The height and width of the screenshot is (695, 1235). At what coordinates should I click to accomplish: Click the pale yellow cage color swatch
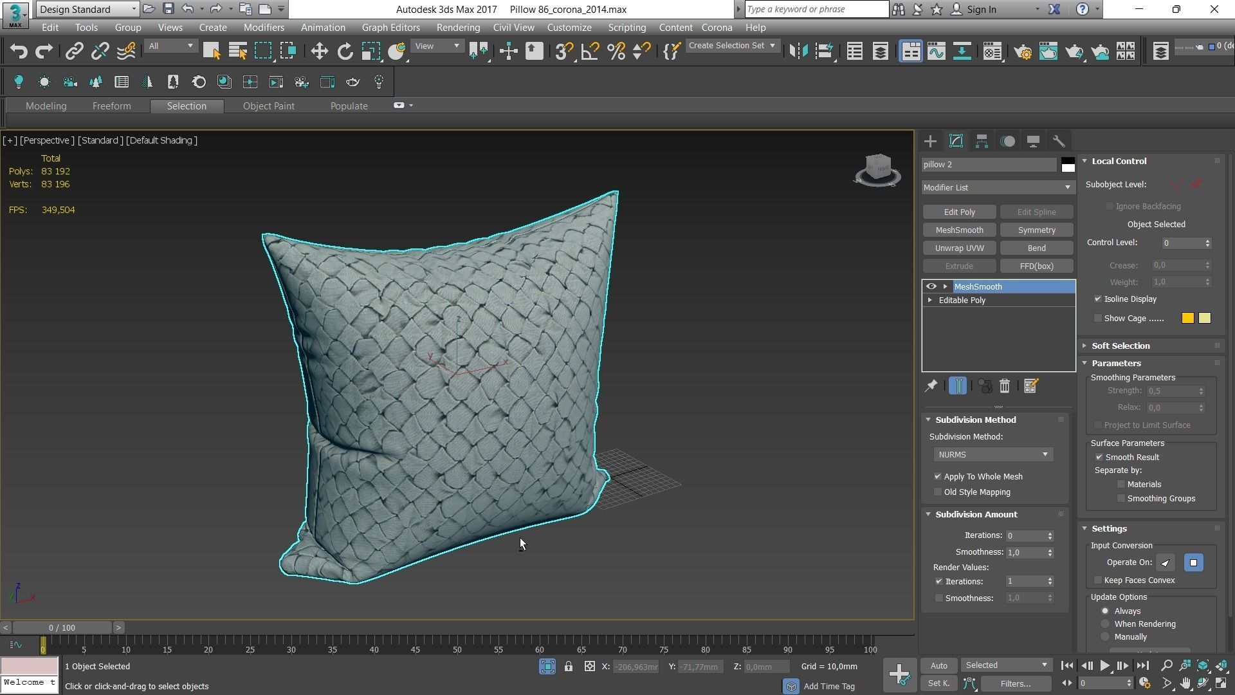pos(1205,319)
